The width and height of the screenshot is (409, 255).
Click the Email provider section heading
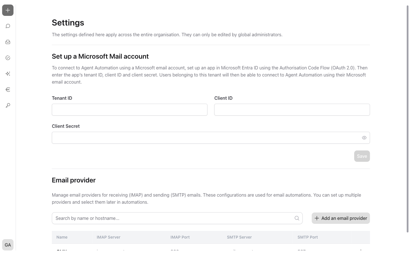(x=74, y=180)
